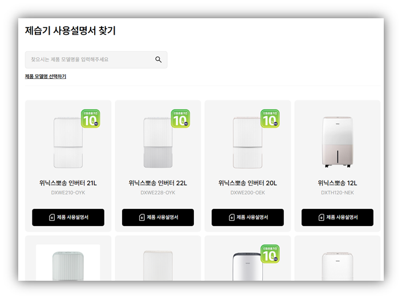The height and width of the screenshot is (299, 402).
Task: Click the 10-year badge on DXWE200-OEK
Action: click(270, 119)
